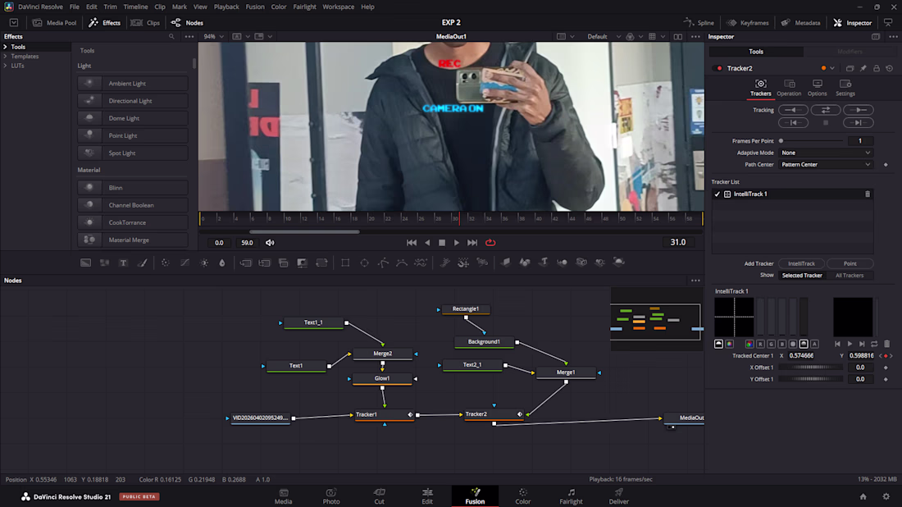The image size is (902, 507).
Task: Toggle audio mute speaker icon
Action: (x=270, y=243)
